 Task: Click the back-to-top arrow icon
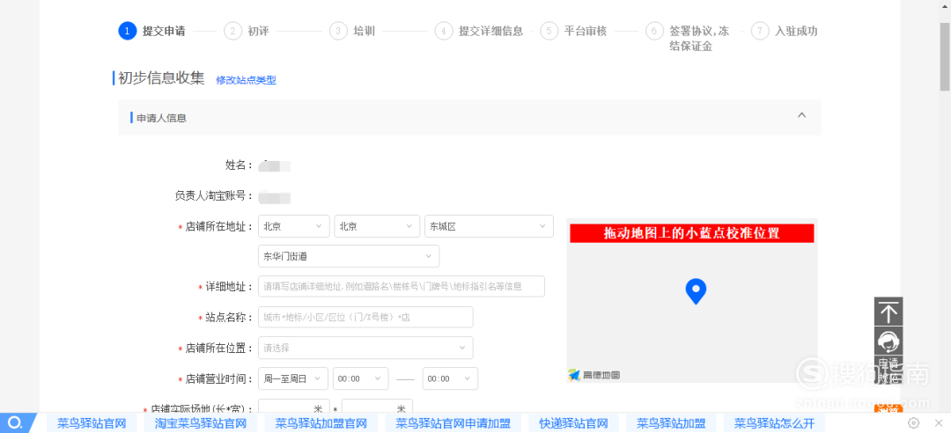tap(888, 312)
